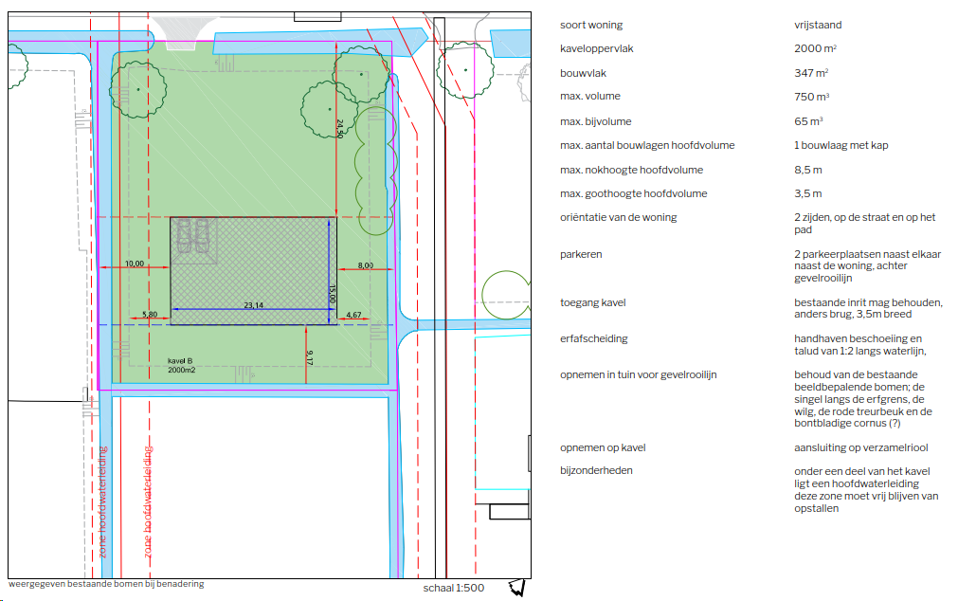Click the left 'zone hoofdwaterleiding' red label
This screenshot has width=958, height=601.
[x=102, y=501]
